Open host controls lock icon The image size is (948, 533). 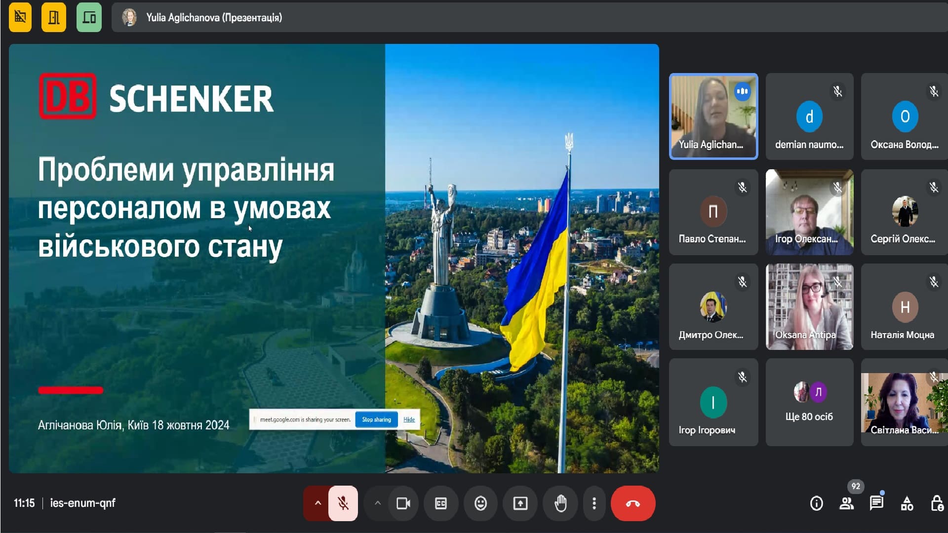pos(937,503)
